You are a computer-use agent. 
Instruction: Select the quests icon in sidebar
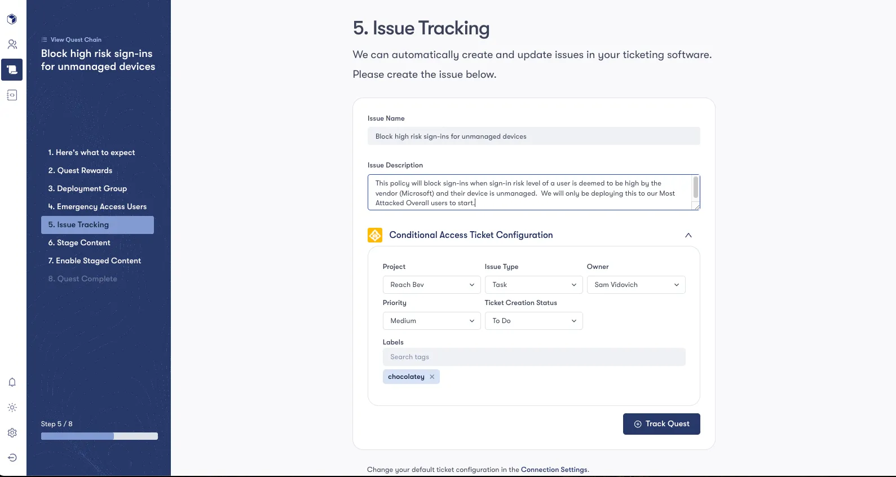pos(12,69)
